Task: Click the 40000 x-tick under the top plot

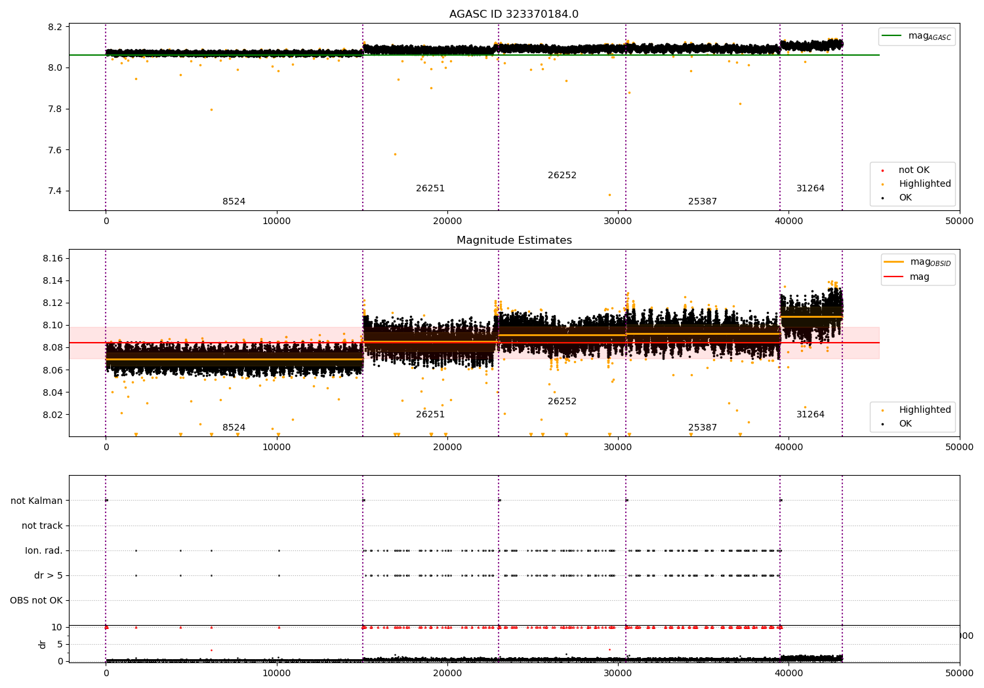Action: tap(789, 221)
